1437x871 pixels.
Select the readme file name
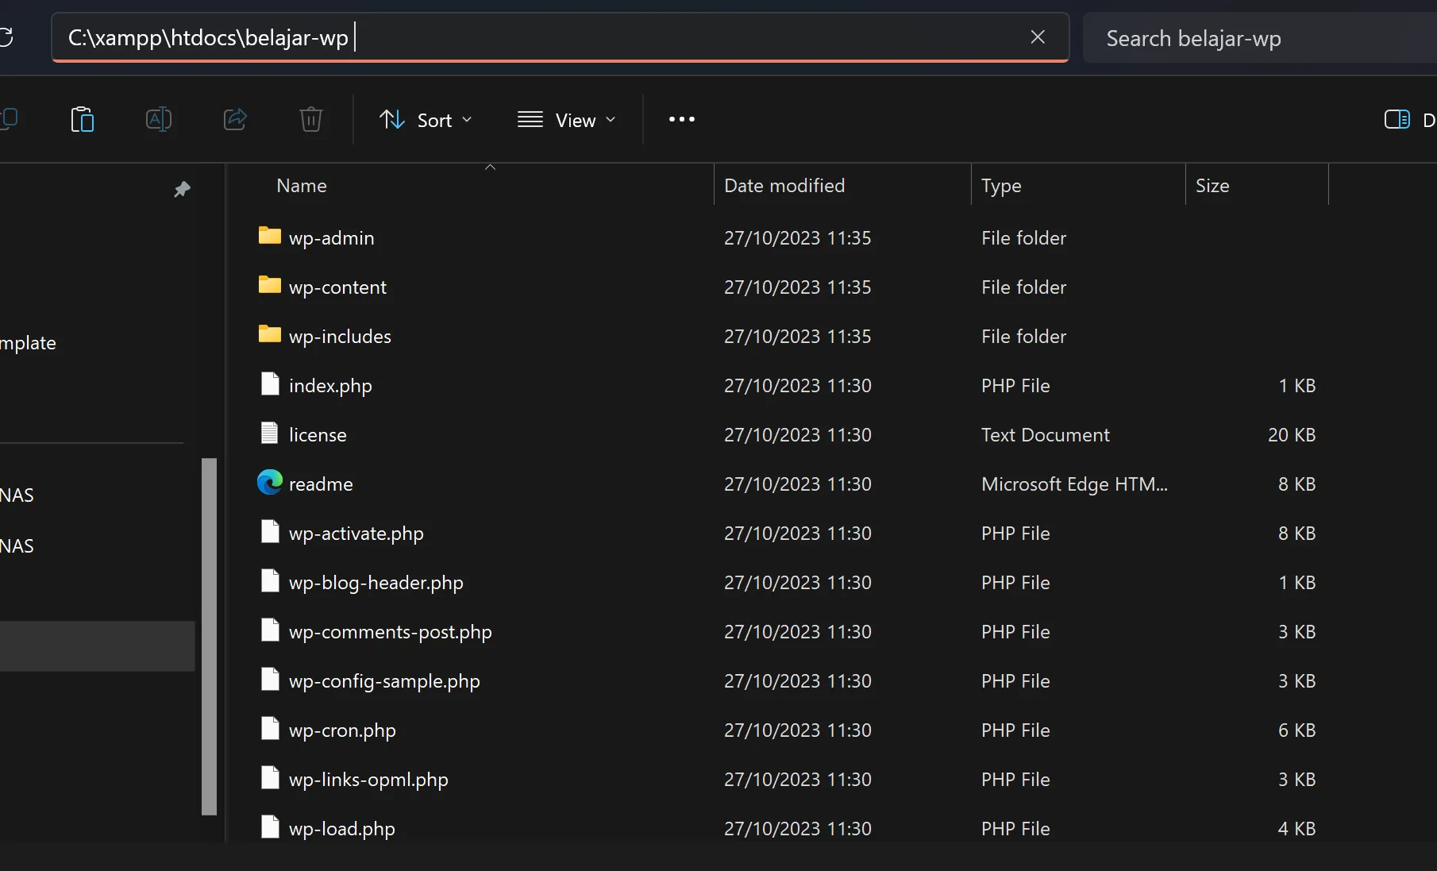[321, 484]
